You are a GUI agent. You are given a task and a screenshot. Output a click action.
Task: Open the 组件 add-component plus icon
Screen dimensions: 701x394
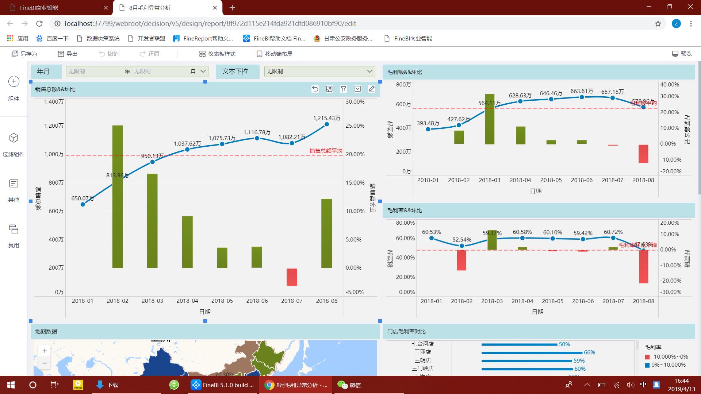[14, 81]
